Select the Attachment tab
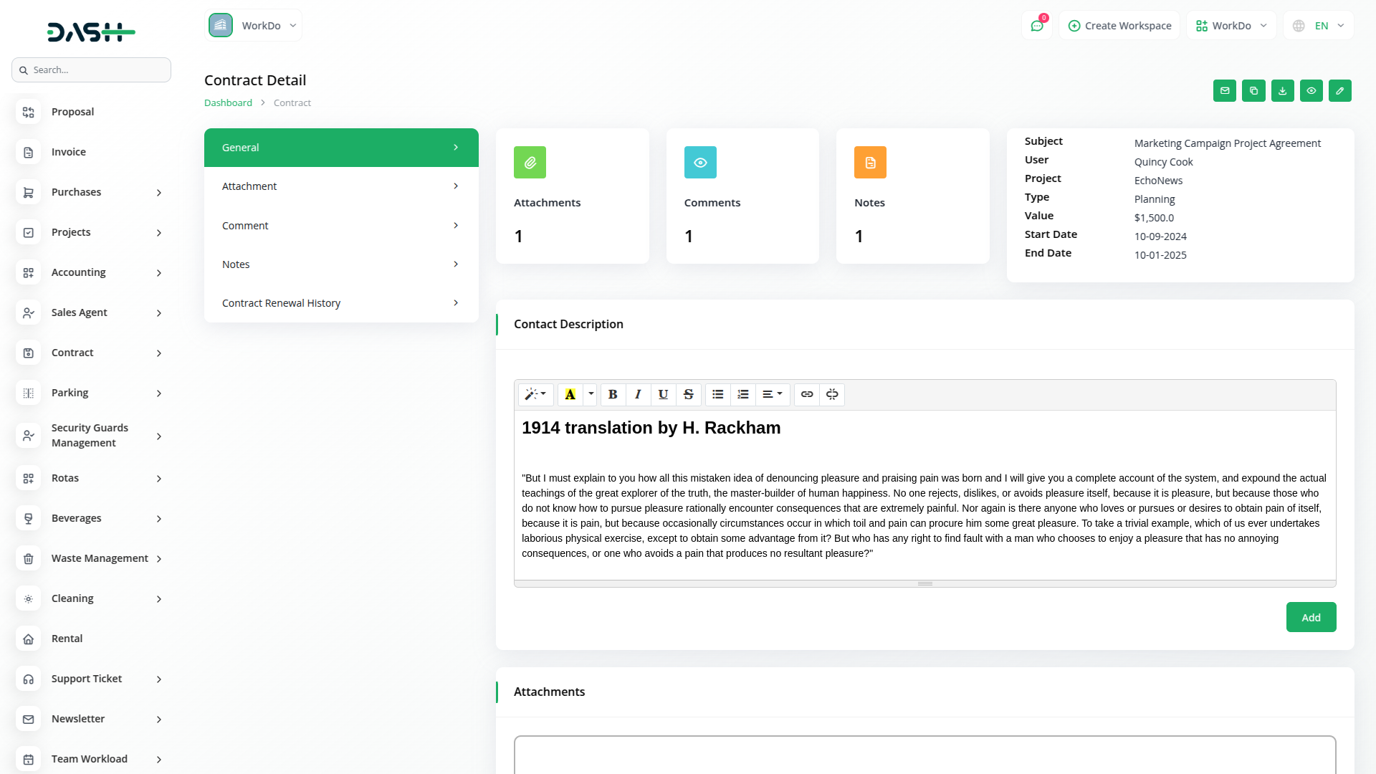 (x=341, y=186)
